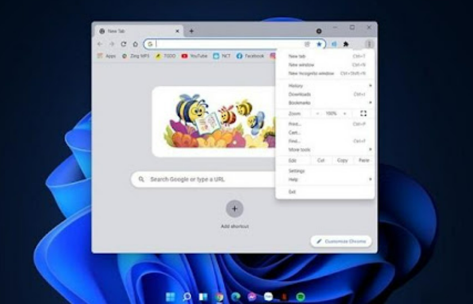Choose Exit from the menu
This screenshot has width=473, height=304.
pos(325,192)
